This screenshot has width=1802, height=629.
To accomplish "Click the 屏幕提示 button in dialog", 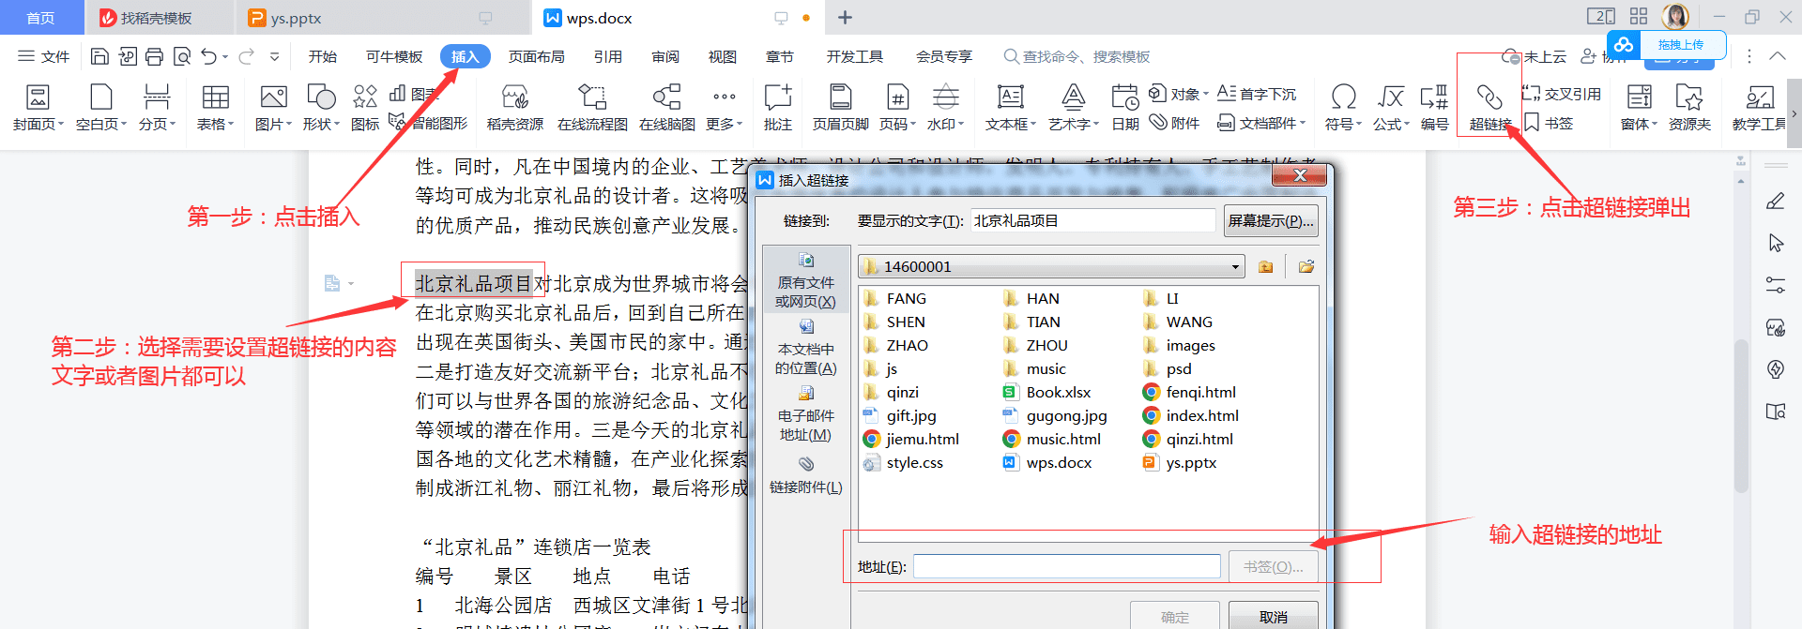I will [x=1271, y=220].
